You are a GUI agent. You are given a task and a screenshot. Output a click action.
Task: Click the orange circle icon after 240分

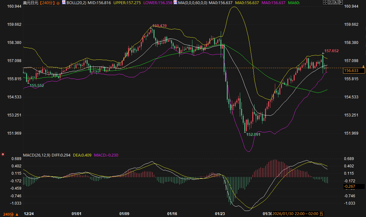(x=58, y=3)
